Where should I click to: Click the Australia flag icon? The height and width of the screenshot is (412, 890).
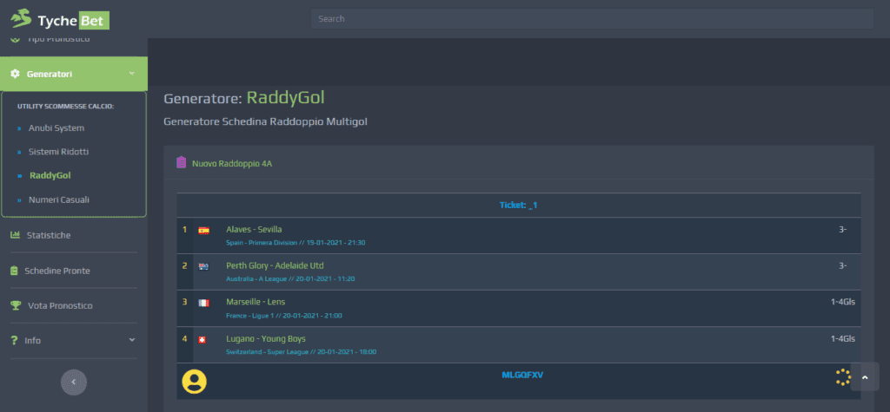[x=203, y=267]
